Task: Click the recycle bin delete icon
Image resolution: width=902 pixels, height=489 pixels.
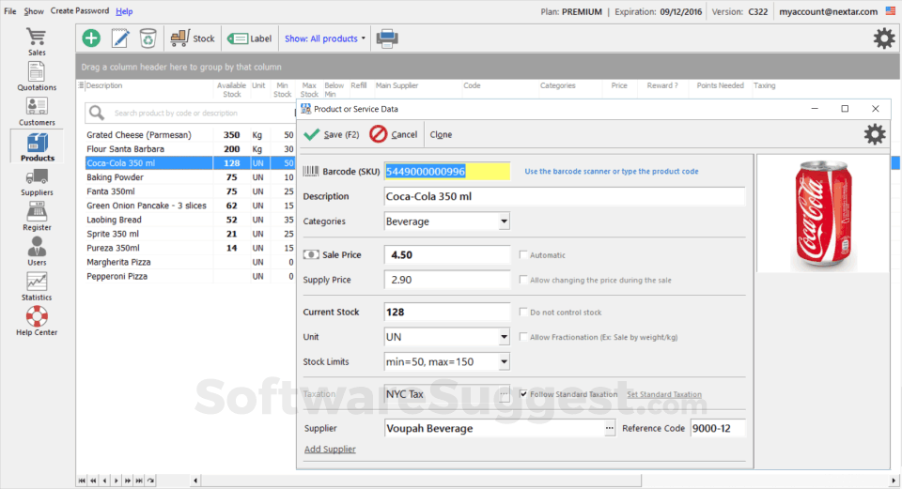Action: [x=148, y=38]
